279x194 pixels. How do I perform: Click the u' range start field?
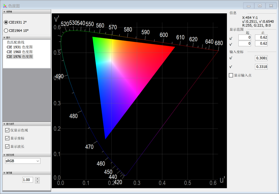[x=245, y=37]
